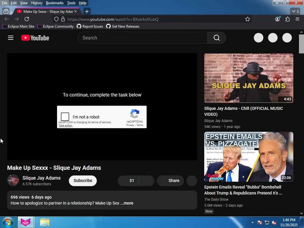Click the page vertical scrollbar thumb
The width and height of the screenshot is (304, 228).
click(301, 44)
